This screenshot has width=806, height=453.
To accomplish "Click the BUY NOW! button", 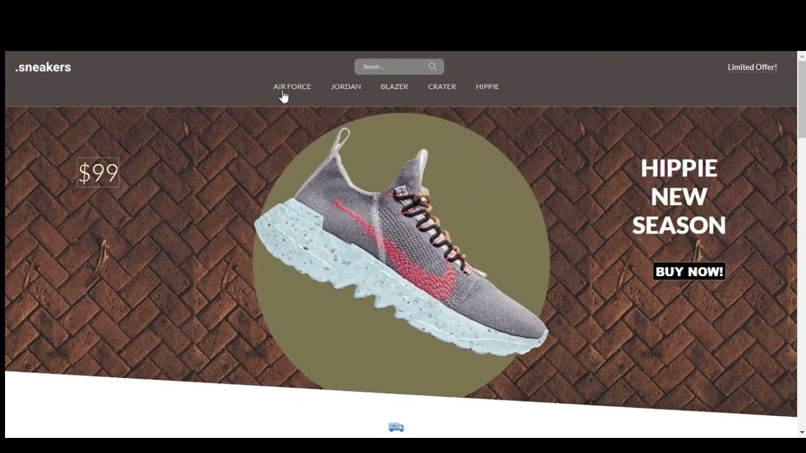I will point(689,271).
